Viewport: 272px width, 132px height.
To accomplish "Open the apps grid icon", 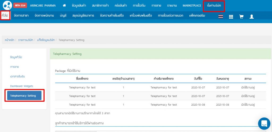I will pyautogui.click(x=231, y=17).
